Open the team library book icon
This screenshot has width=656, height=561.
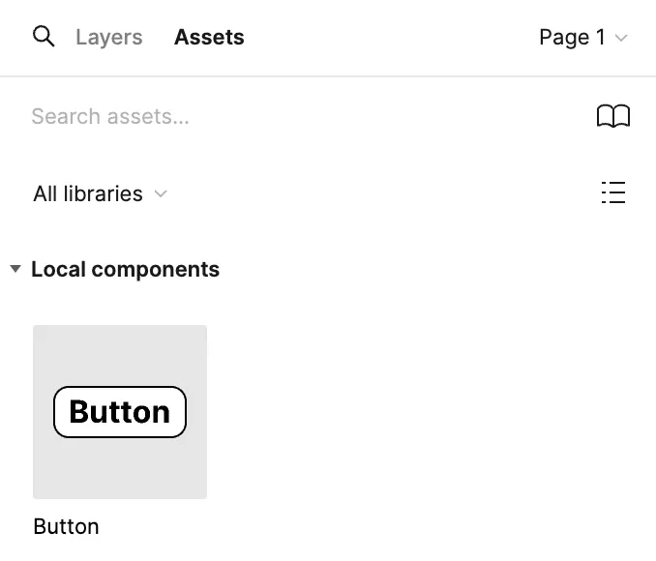click(x=612, y=116)
